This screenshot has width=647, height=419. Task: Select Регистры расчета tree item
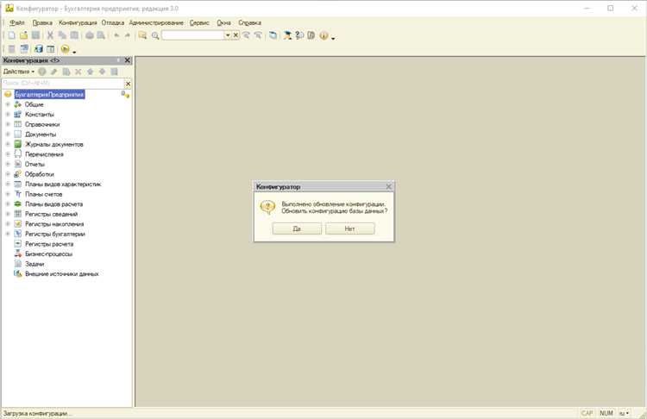click(49, 244)
